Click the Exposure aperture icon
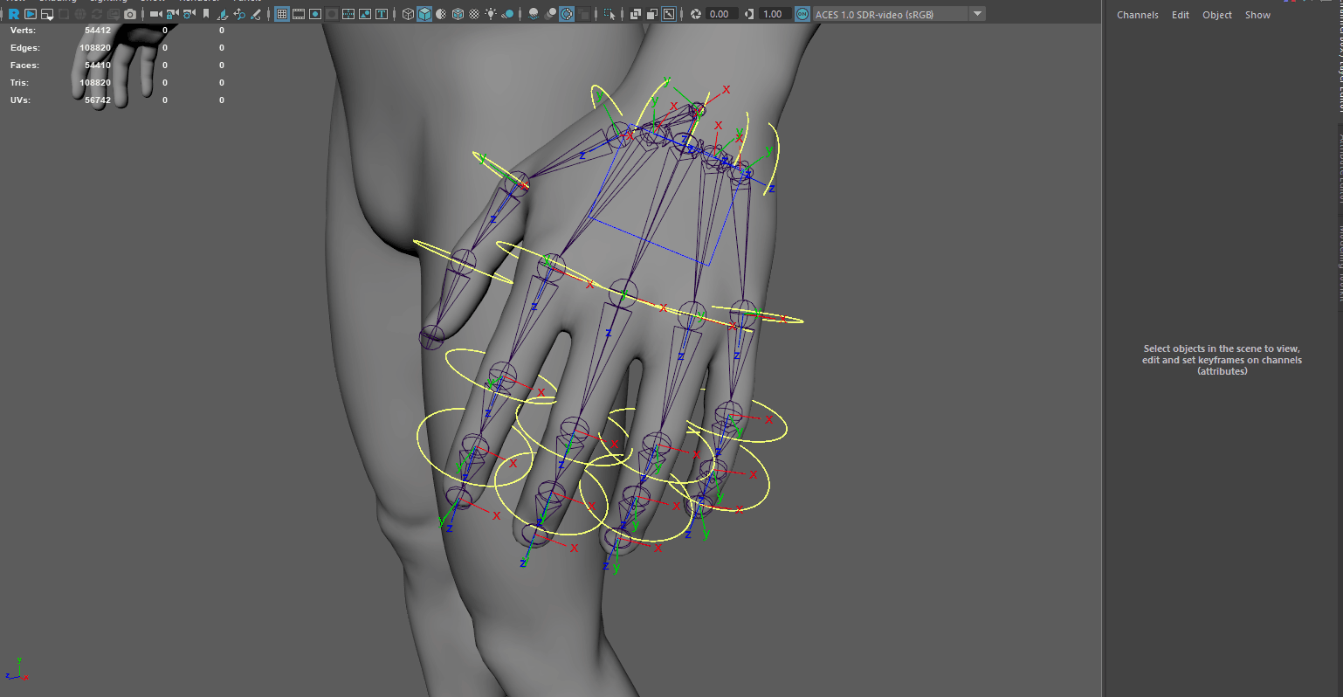1343x697 pixels. click(x=696, y=14)
